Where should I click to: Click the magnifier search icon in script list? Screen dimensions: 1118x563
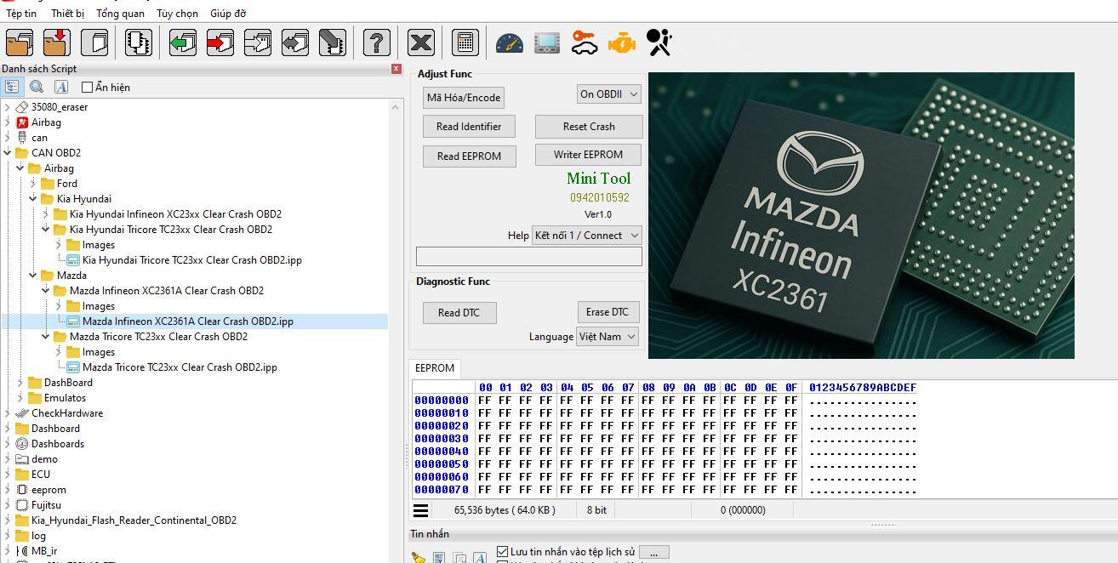point(37,87)
